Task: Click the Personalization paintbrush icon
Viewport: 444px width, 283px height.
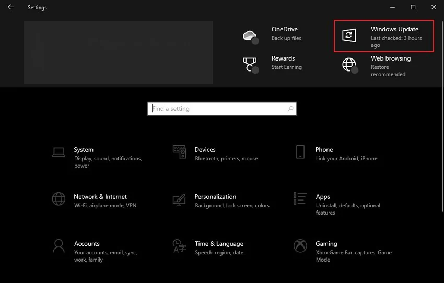Action: point(179,199)
